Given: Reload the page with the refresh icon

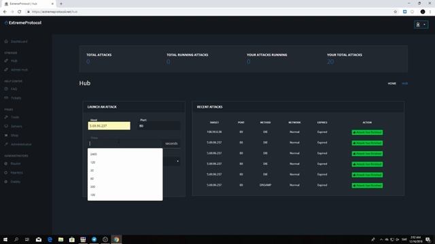Looking at the screenshot, I should [20, 12].
